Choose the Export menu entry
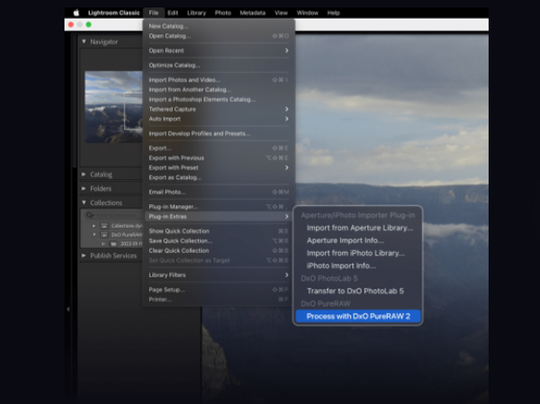Image resolution: width=540 pixels, height=404 pixels. [219, 148]
